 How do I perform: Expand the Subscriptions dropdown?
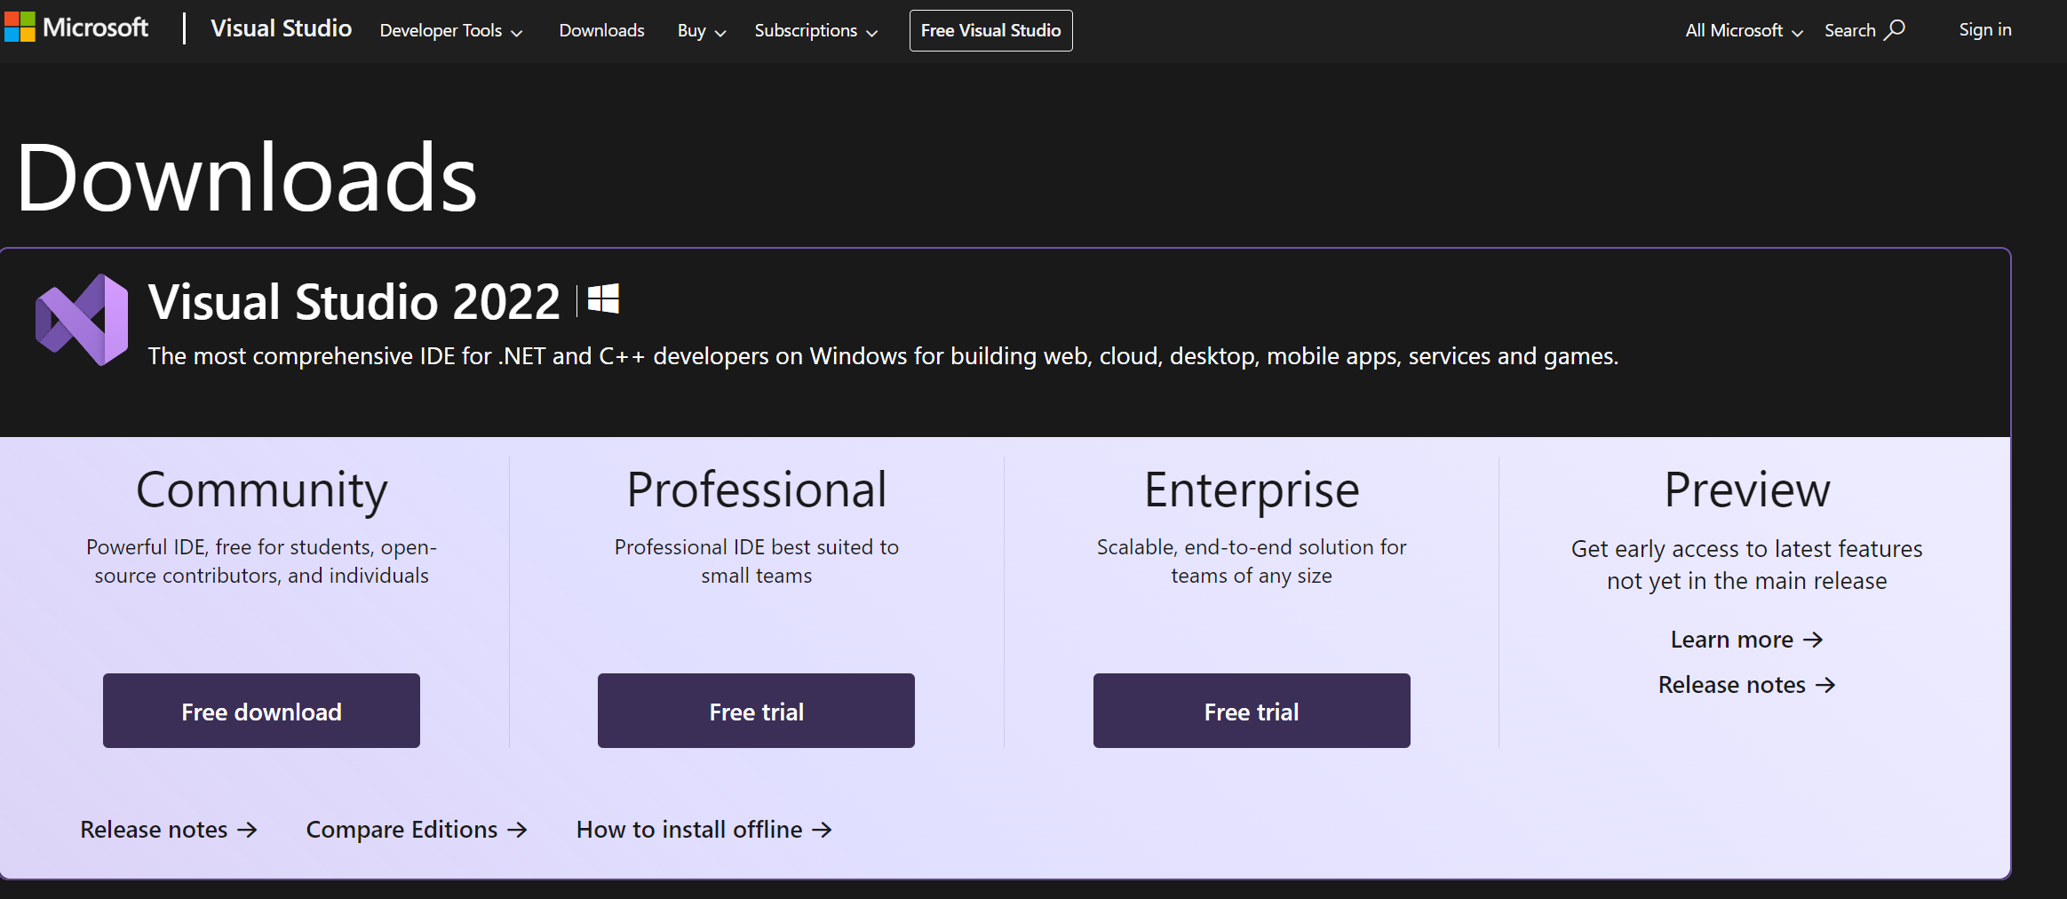point(816,30)
